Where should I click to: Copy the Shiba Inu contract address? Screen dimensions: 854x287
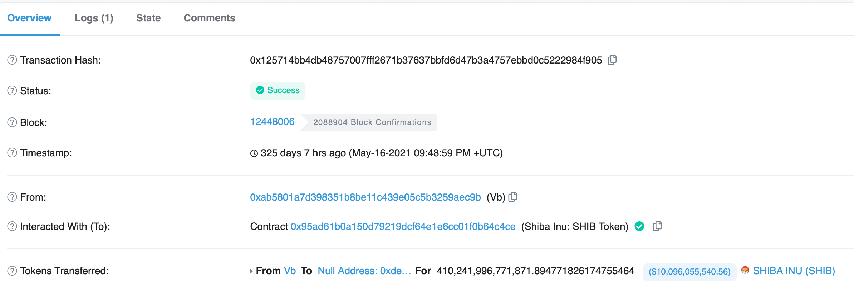[x=658, y=226]
